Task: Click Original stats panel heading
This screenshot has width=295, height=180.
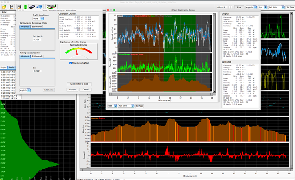Action: pyautogui.click(x=225, y=14)
